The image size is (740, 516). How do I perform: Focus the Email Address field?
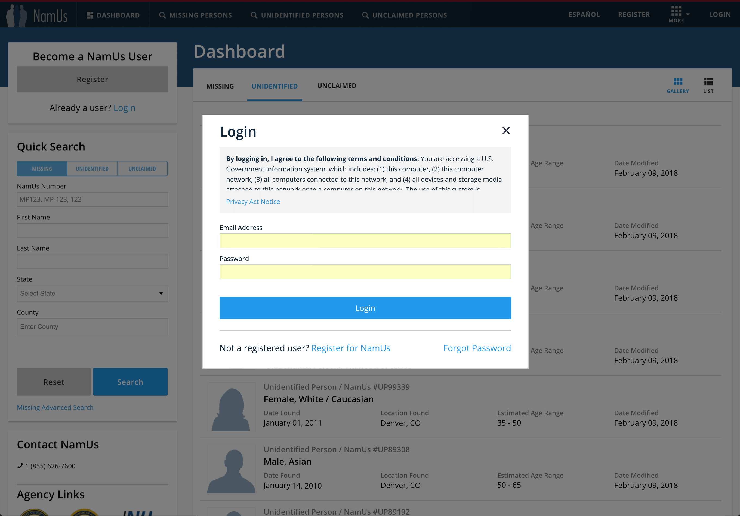click(365, 241)
